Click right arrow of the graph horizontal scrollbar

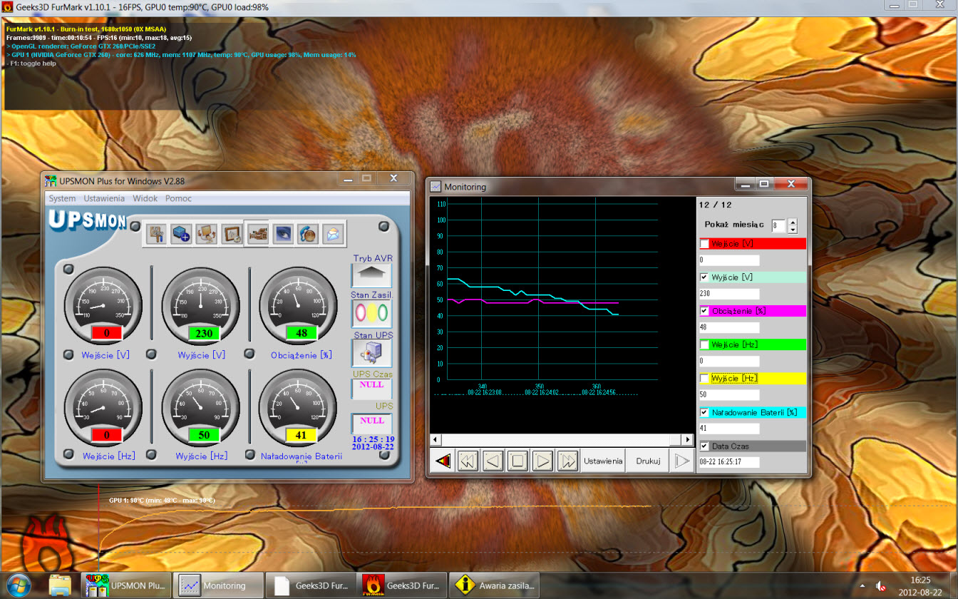click(x=687, y=439)
